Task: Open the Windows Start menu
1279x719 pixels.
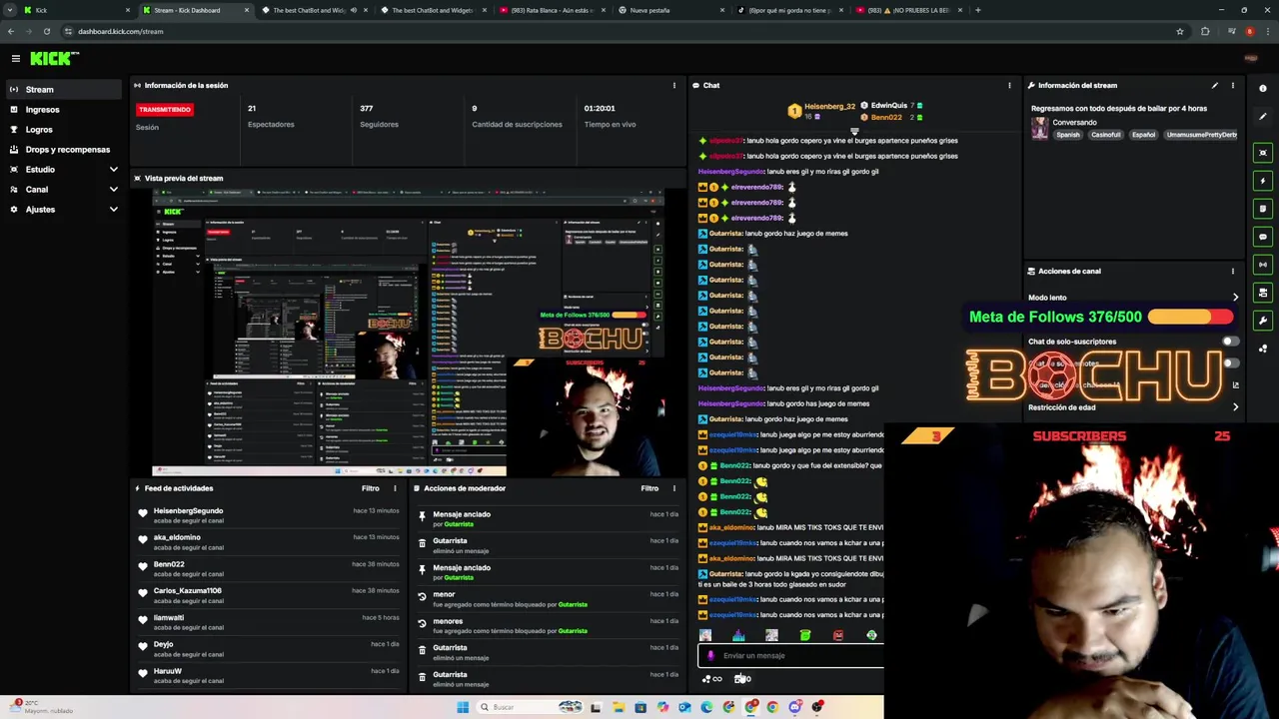Action: click(x=463, y=707)
